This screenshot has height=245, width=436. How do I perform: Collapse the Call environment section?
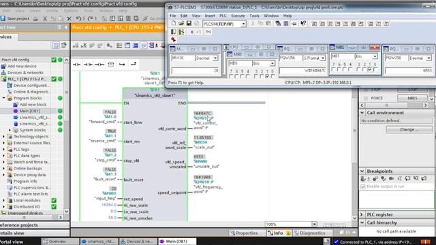[x=362, y=113]
